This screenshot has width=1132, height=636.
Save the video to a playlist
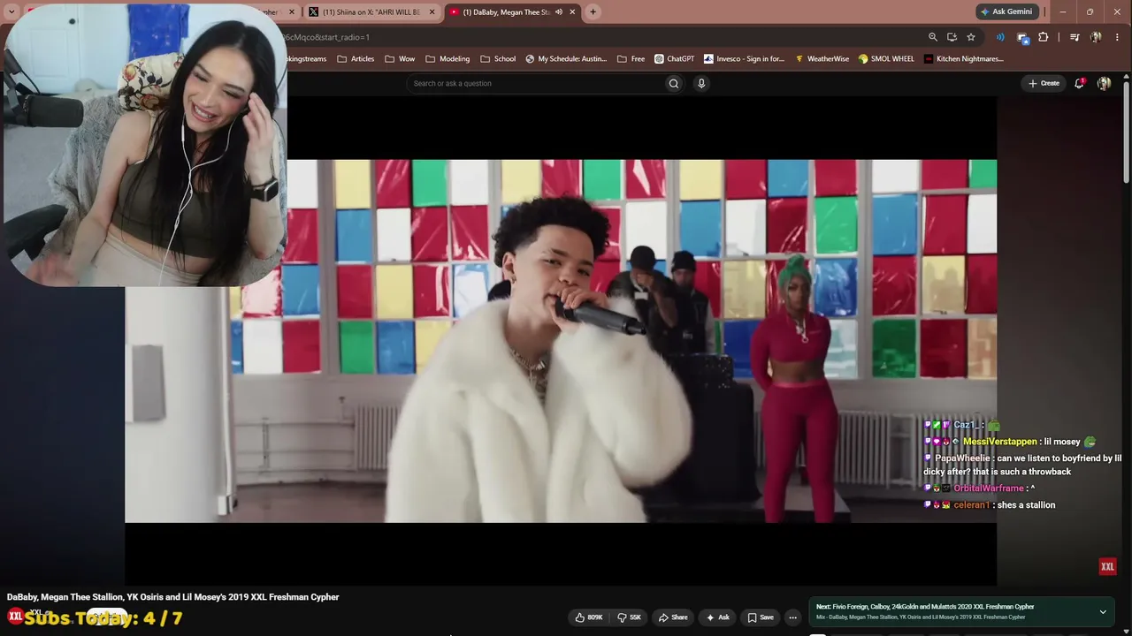click(x=760, y=617)
